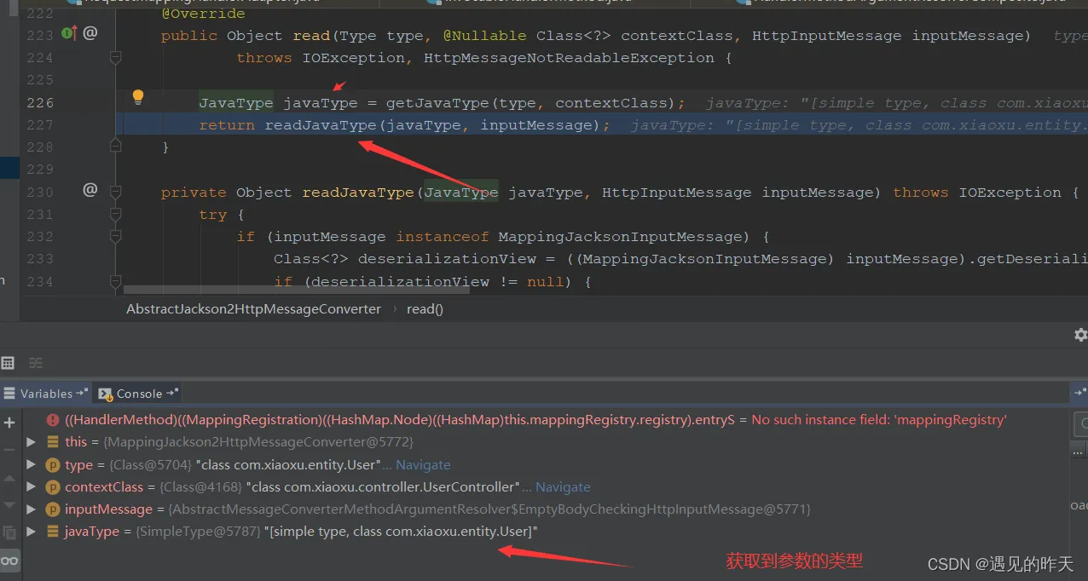This screenshot has height=581, width=1088.
Task: Click the pin icon on the Variables tab
Action: click(x=82, y=394)
